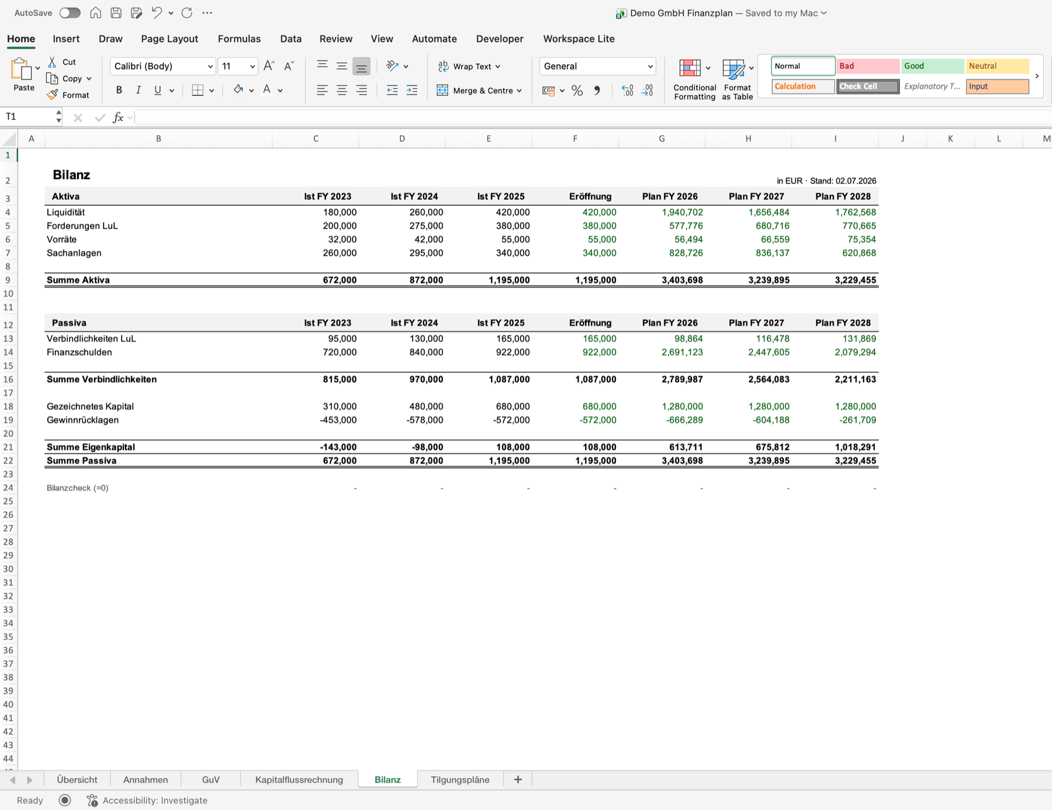1052x810 pixels.
Task: Open Conditional Formatting menu
Action: coord(694,79)
